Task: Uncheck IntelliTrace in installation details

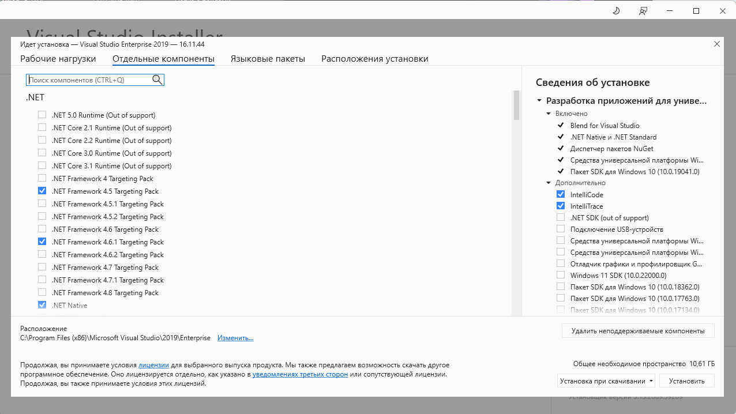Action: tap(561, 206)
